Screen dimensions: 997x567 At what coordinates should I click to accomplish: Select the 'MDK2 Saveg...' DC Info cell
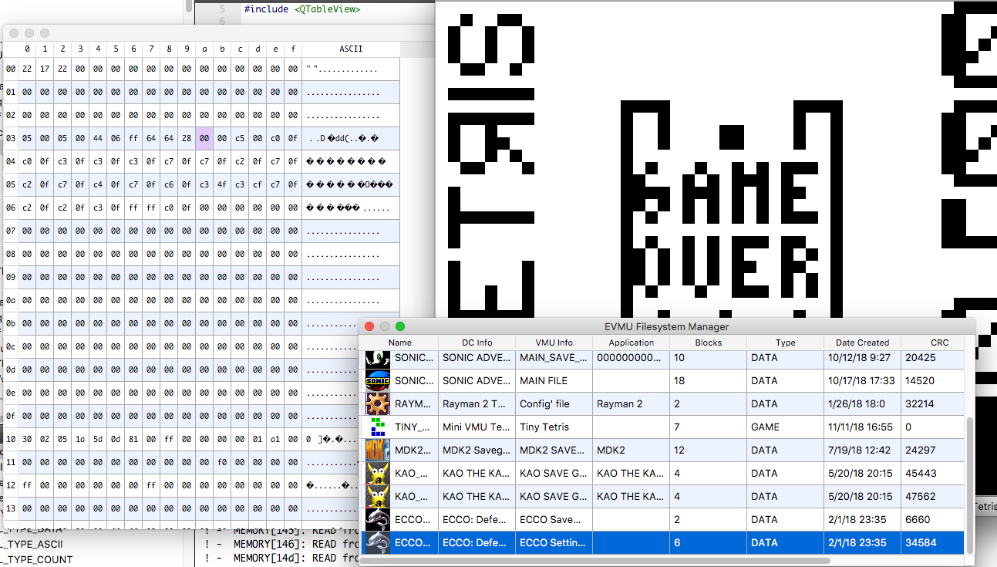click(x=477, y=450)
